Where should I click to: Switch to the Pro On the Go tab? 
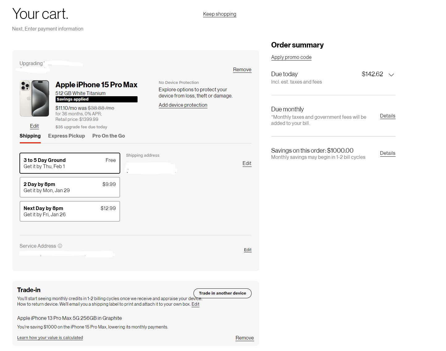pyautogui.click(x=108, y=136)
